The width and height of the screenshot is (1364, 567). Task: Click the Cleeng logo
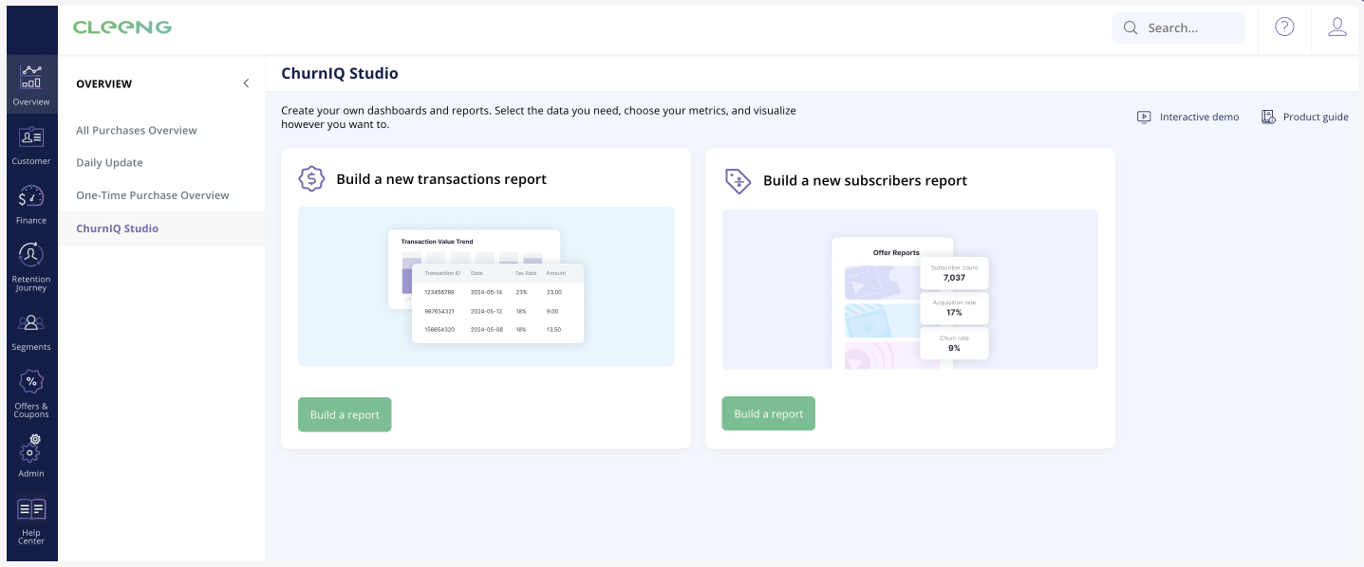pyautogui.click(x=122, y=27)
